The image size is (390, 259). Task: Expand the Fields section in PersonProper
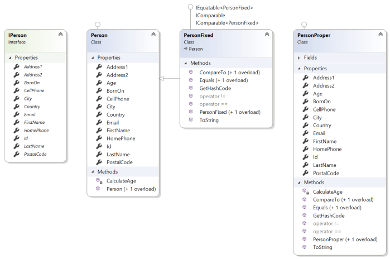298,57
